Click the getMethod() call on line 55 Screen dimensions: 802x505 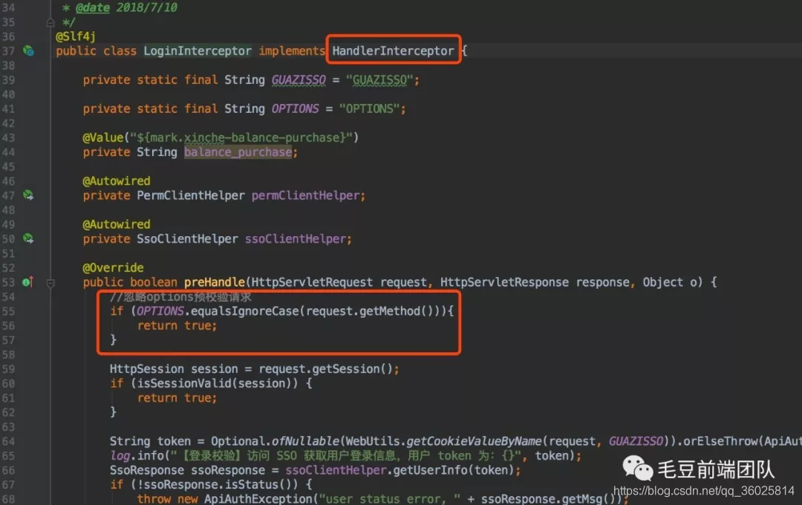(397, 311)
